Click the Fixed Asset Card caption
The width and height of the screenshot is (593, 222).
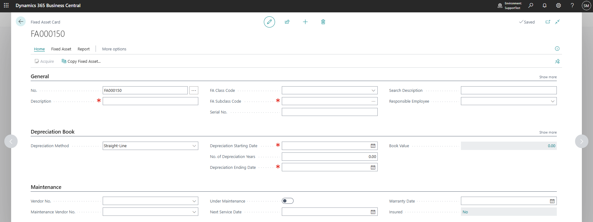click(45, 22)
